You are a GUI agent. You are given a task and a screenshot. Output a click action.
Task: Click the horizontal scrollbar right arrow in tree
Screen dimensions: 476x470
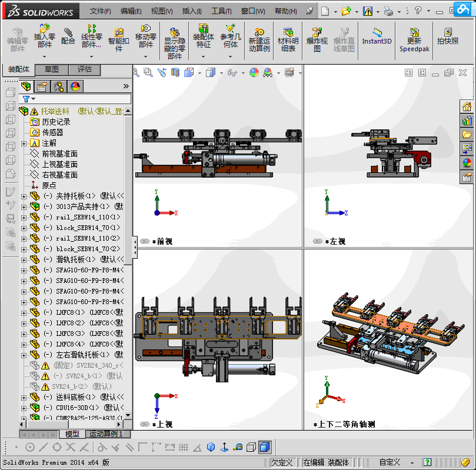[x=119, y=424]
